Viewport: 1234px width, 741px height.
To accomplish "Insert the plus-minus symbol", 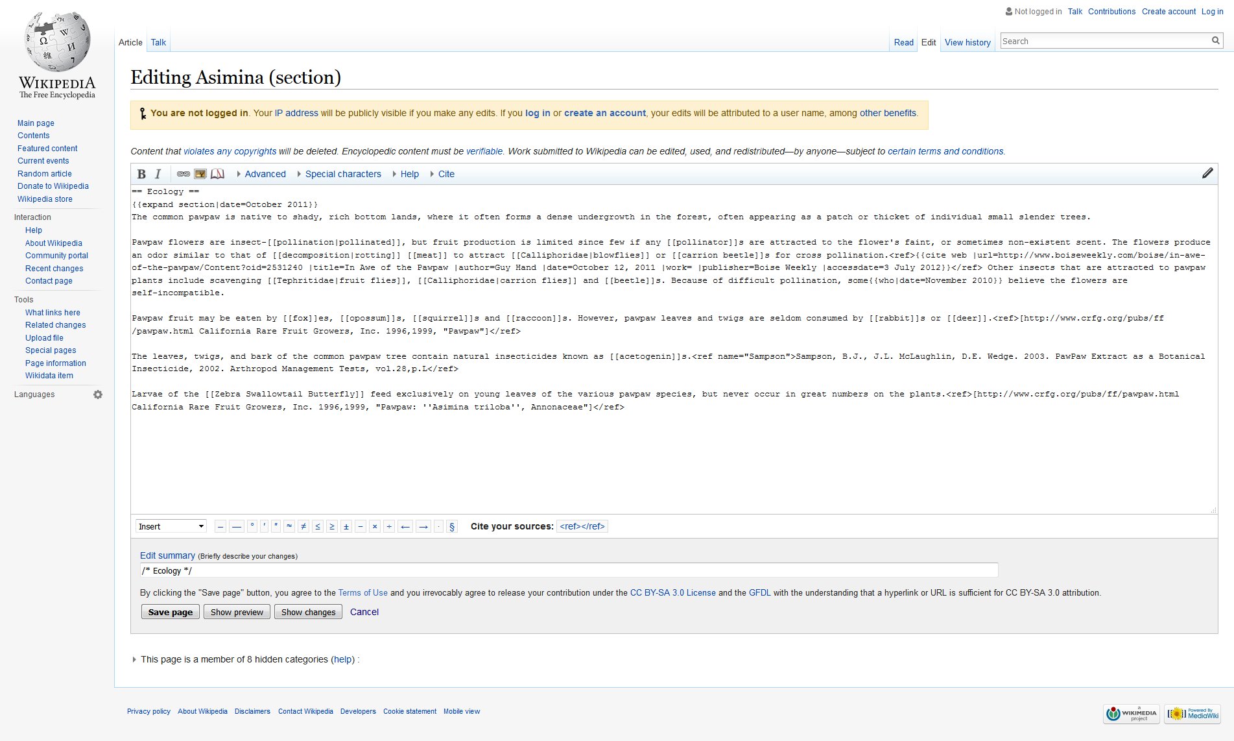I will 346,526.
